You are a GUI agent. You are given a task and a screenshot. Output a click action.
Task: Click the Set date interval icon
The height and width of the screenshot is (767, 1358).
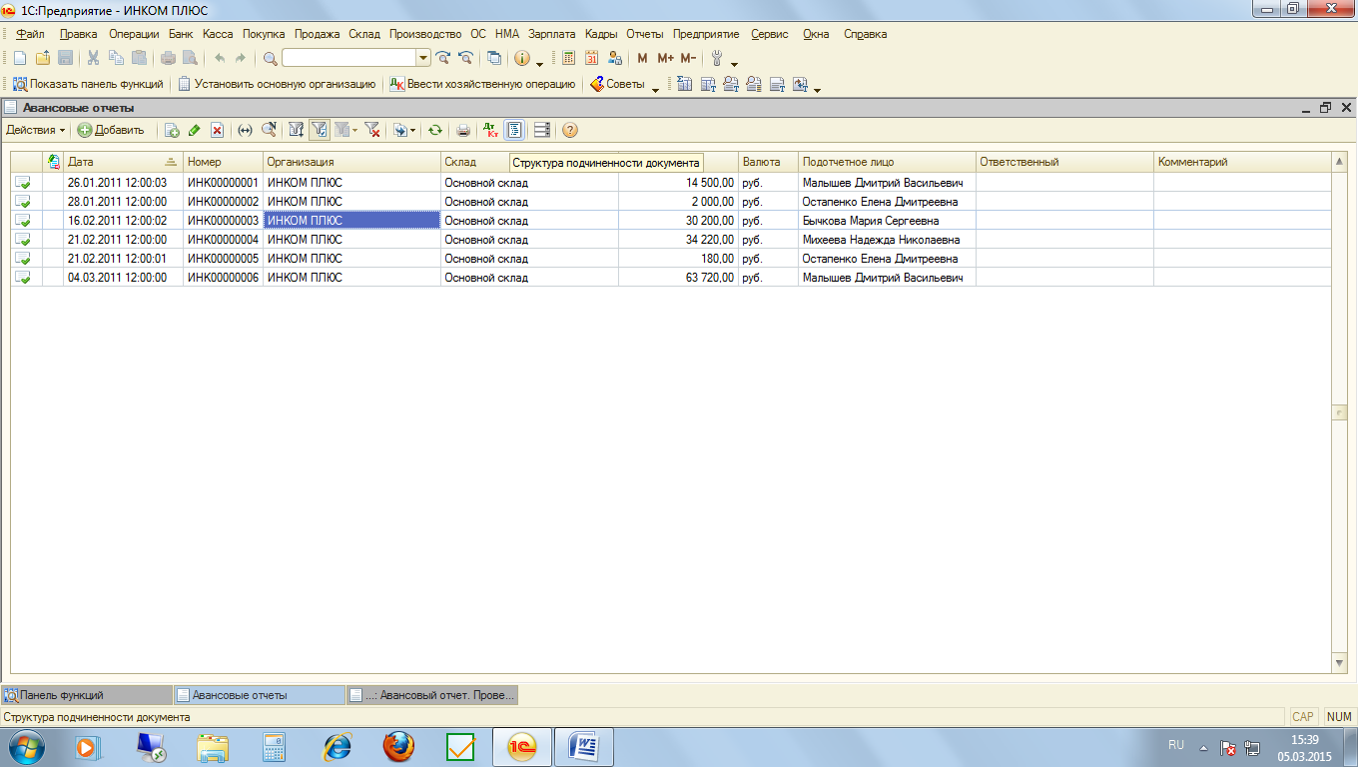coord(245,130)
